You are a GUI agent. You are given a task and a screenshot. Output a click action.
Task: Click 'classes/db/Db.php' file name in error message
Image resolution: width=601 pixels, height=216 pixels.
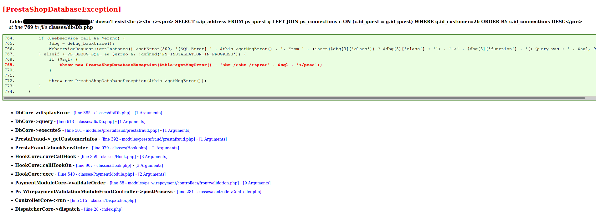pos(71,27)
